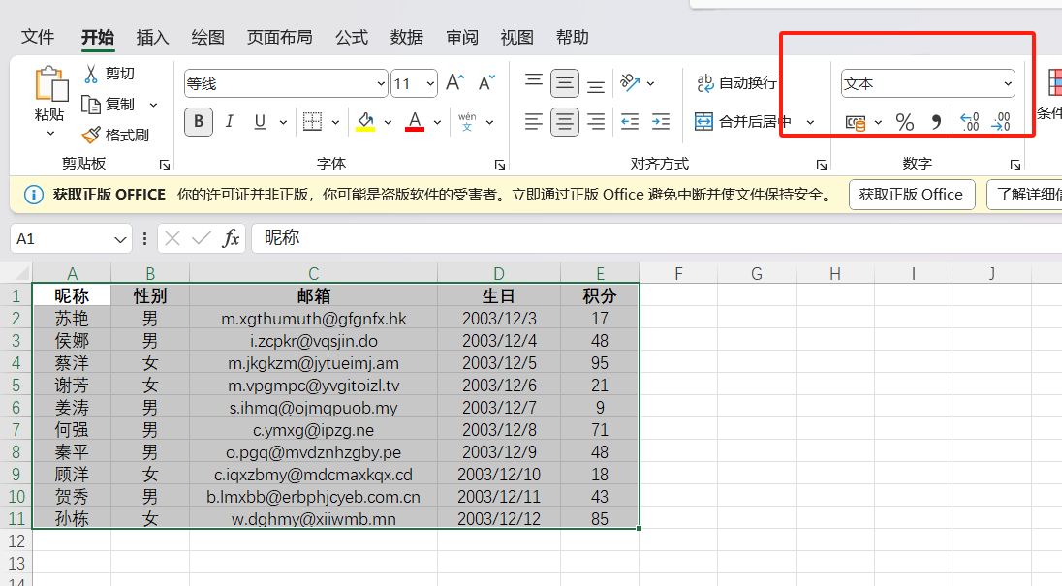1062x586 pixels.
Task: Toggle Bold formatting
Action: tap(199, 122)
